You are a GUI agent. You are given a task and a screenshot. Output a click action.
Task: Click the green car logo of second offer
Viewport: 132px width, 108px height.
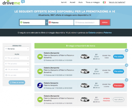[40, 71]
